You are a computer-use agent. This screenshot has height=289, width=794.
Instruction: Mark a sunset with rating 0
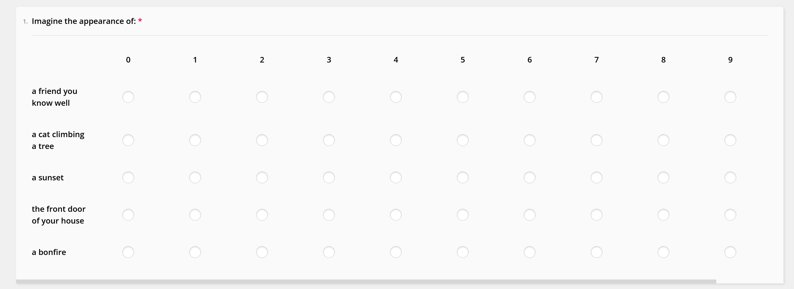point(128,177)
